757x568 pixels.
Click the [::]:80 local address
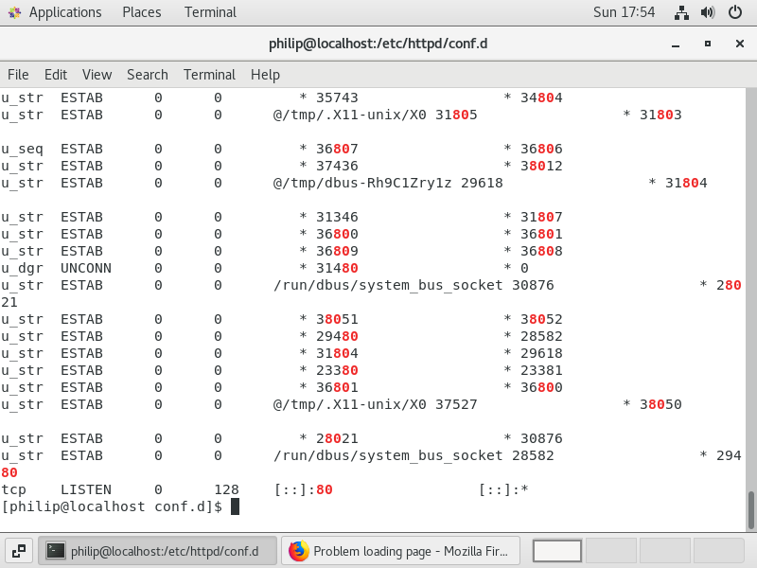click(x=303, y=489)
